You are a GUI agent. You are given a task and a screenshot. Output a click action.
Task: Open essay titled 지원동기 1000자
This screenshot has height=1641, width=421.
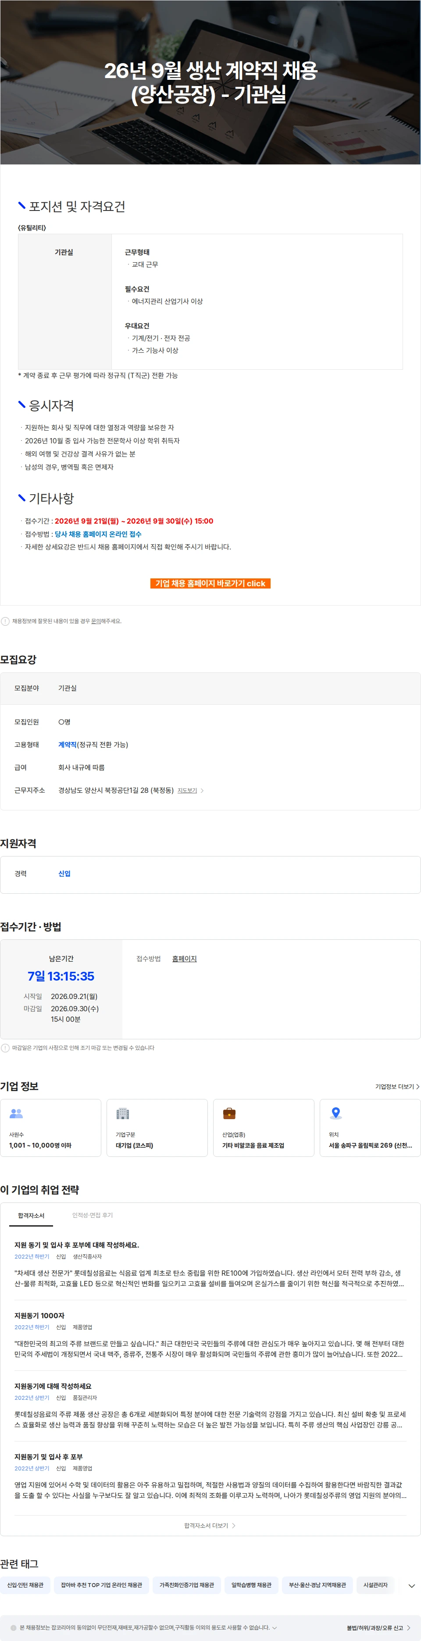[39, 1316]
